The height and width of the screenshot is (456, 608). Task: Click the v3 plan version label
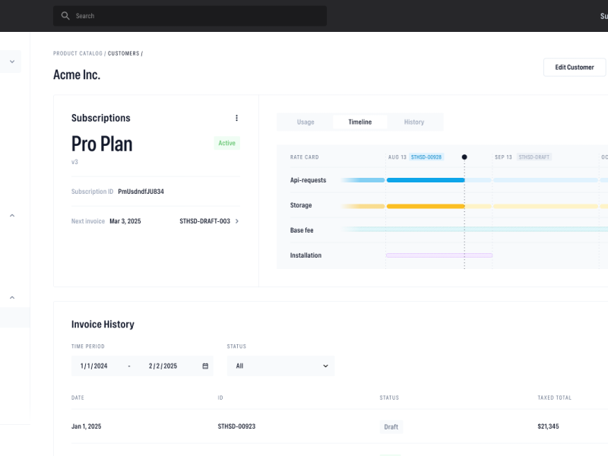74,162
